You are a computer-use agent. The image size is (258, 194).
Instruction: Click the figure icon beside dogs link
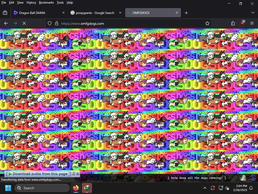(243, 178)
